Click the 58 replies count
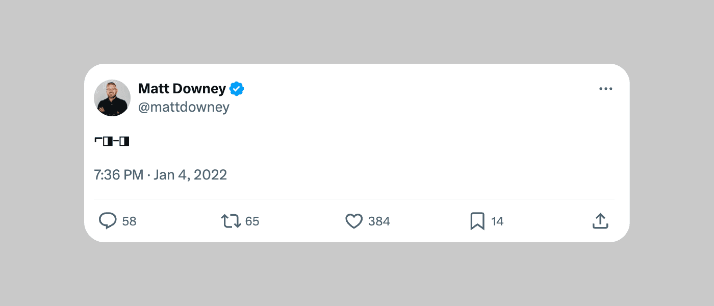Image resolution: width=714 pixels, height=306 pixels. pos(130,221)
